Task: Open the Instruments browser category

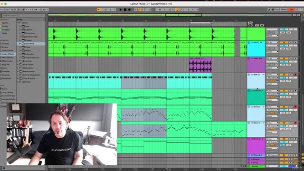Action: 8,51
